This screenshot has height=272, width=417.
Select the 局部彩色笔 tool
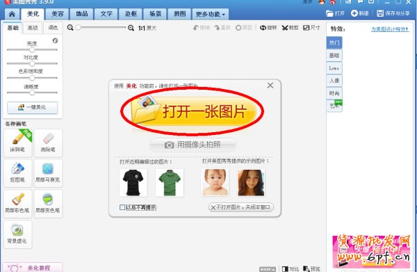tap(18, 204)
